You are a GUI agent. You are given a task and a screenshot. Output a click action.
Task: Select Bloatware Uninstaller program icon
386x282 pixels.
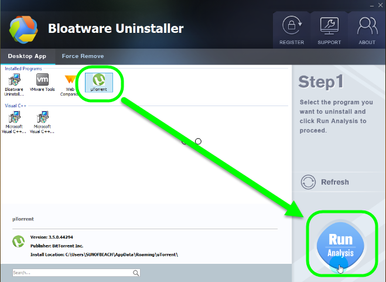click(14, 84)
